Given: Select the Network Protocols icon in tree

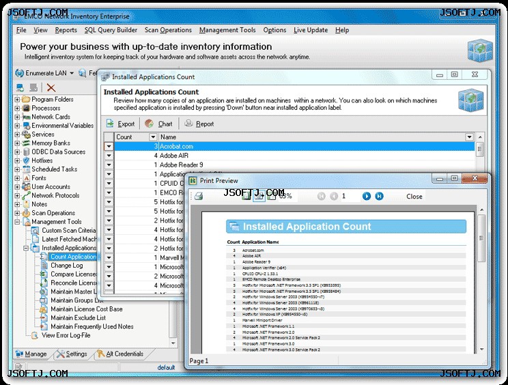Looking at the screenshot, I should click(26, 196).
